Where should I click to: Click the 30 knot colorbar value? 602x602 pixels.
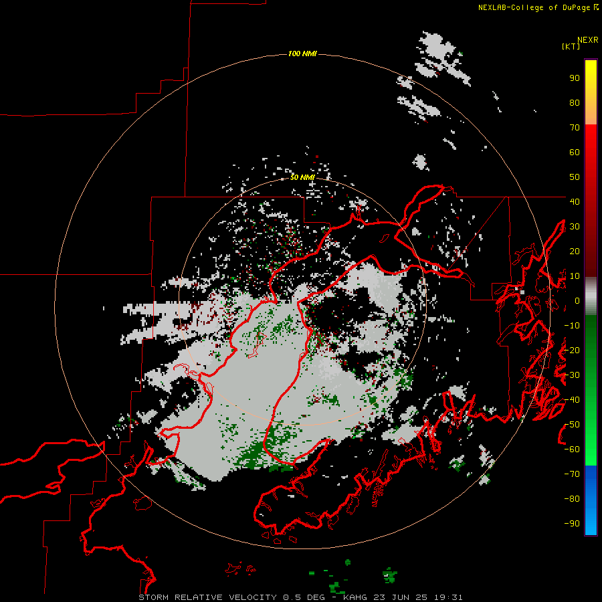click(575, 227)
